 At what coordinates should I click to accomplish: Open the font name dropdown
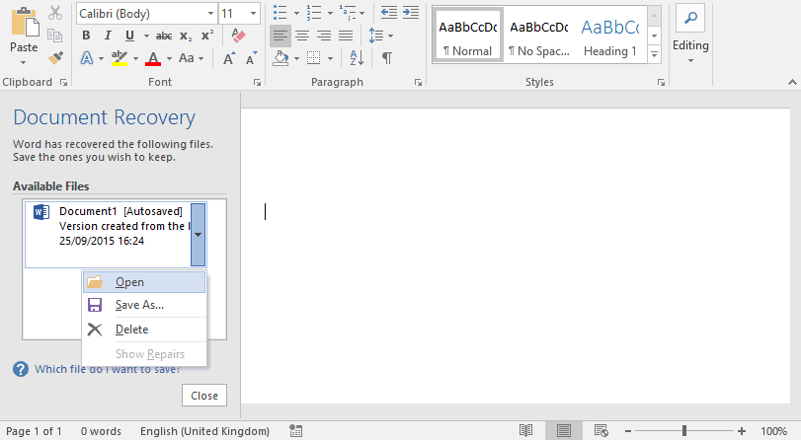tap(210, 13)
